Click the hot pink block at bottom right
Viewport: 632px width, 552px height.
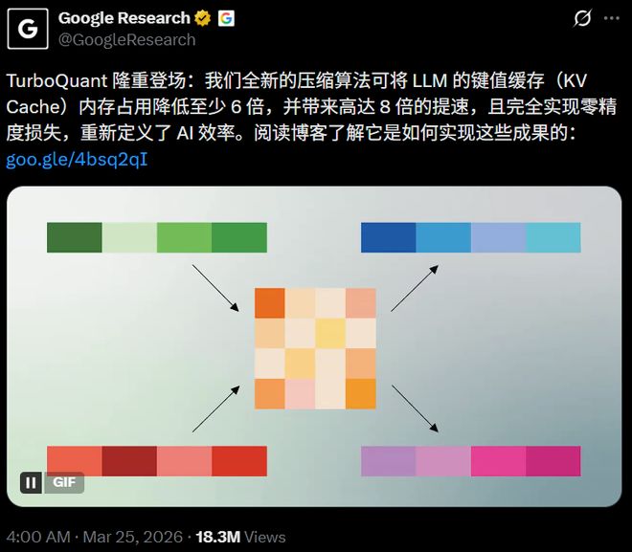[x=498, y=460]
